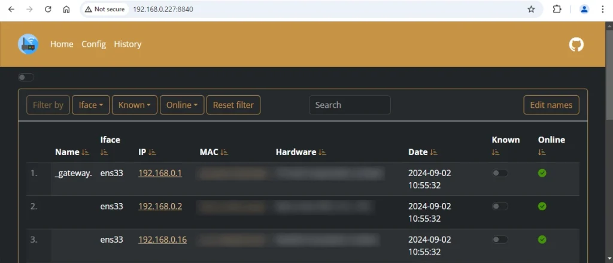Sort table by Date column icon
613x263 pixels.
[x=434, y=152]
